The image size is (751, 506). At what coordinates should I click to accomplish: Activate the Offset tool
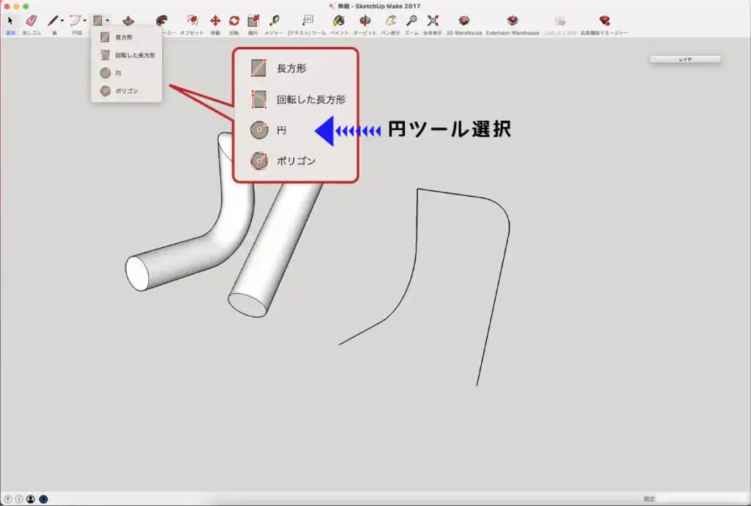coord(191,21)
